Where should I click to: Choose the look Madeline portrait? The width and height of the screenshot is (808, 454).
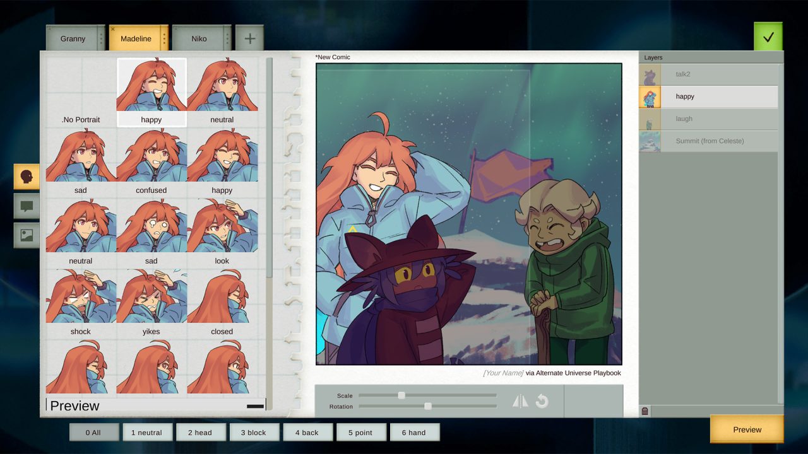click(222, 233)
